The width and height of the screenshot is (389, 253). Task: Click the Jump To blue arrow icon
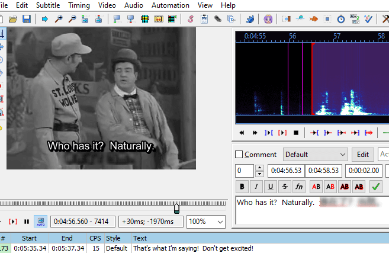point(44,19)
